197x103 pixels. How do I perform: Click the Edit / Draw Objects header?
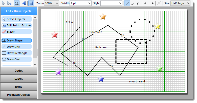19,11
